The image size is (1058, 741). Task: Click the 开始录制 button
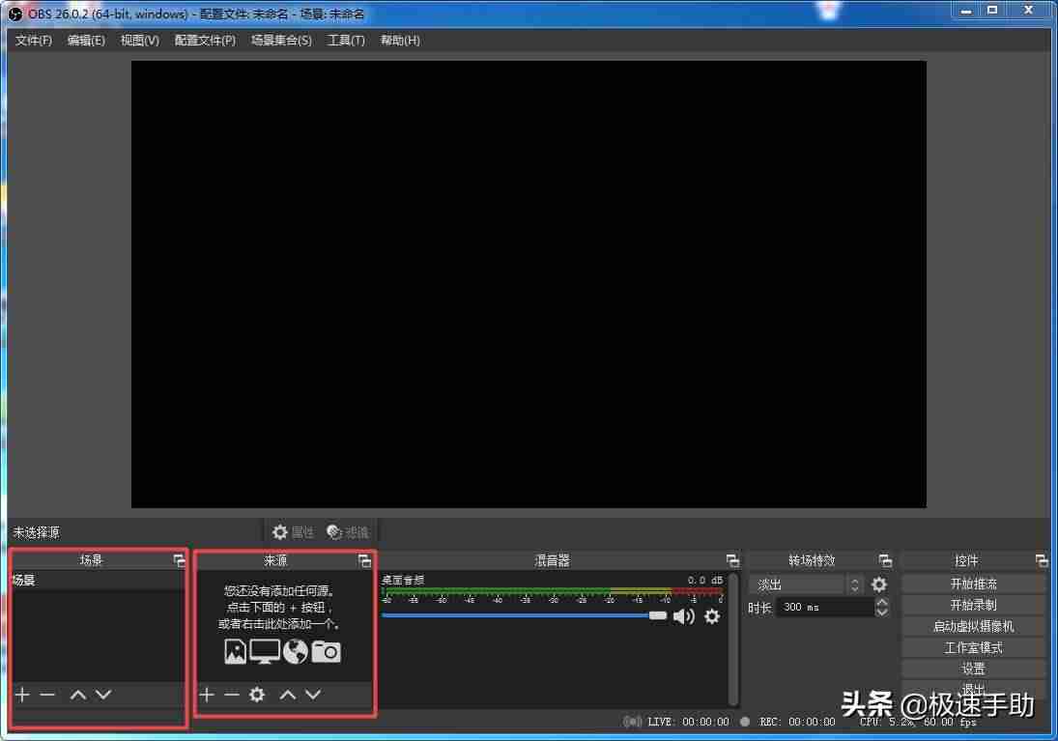pyautogui.click(x=974, y=606)
